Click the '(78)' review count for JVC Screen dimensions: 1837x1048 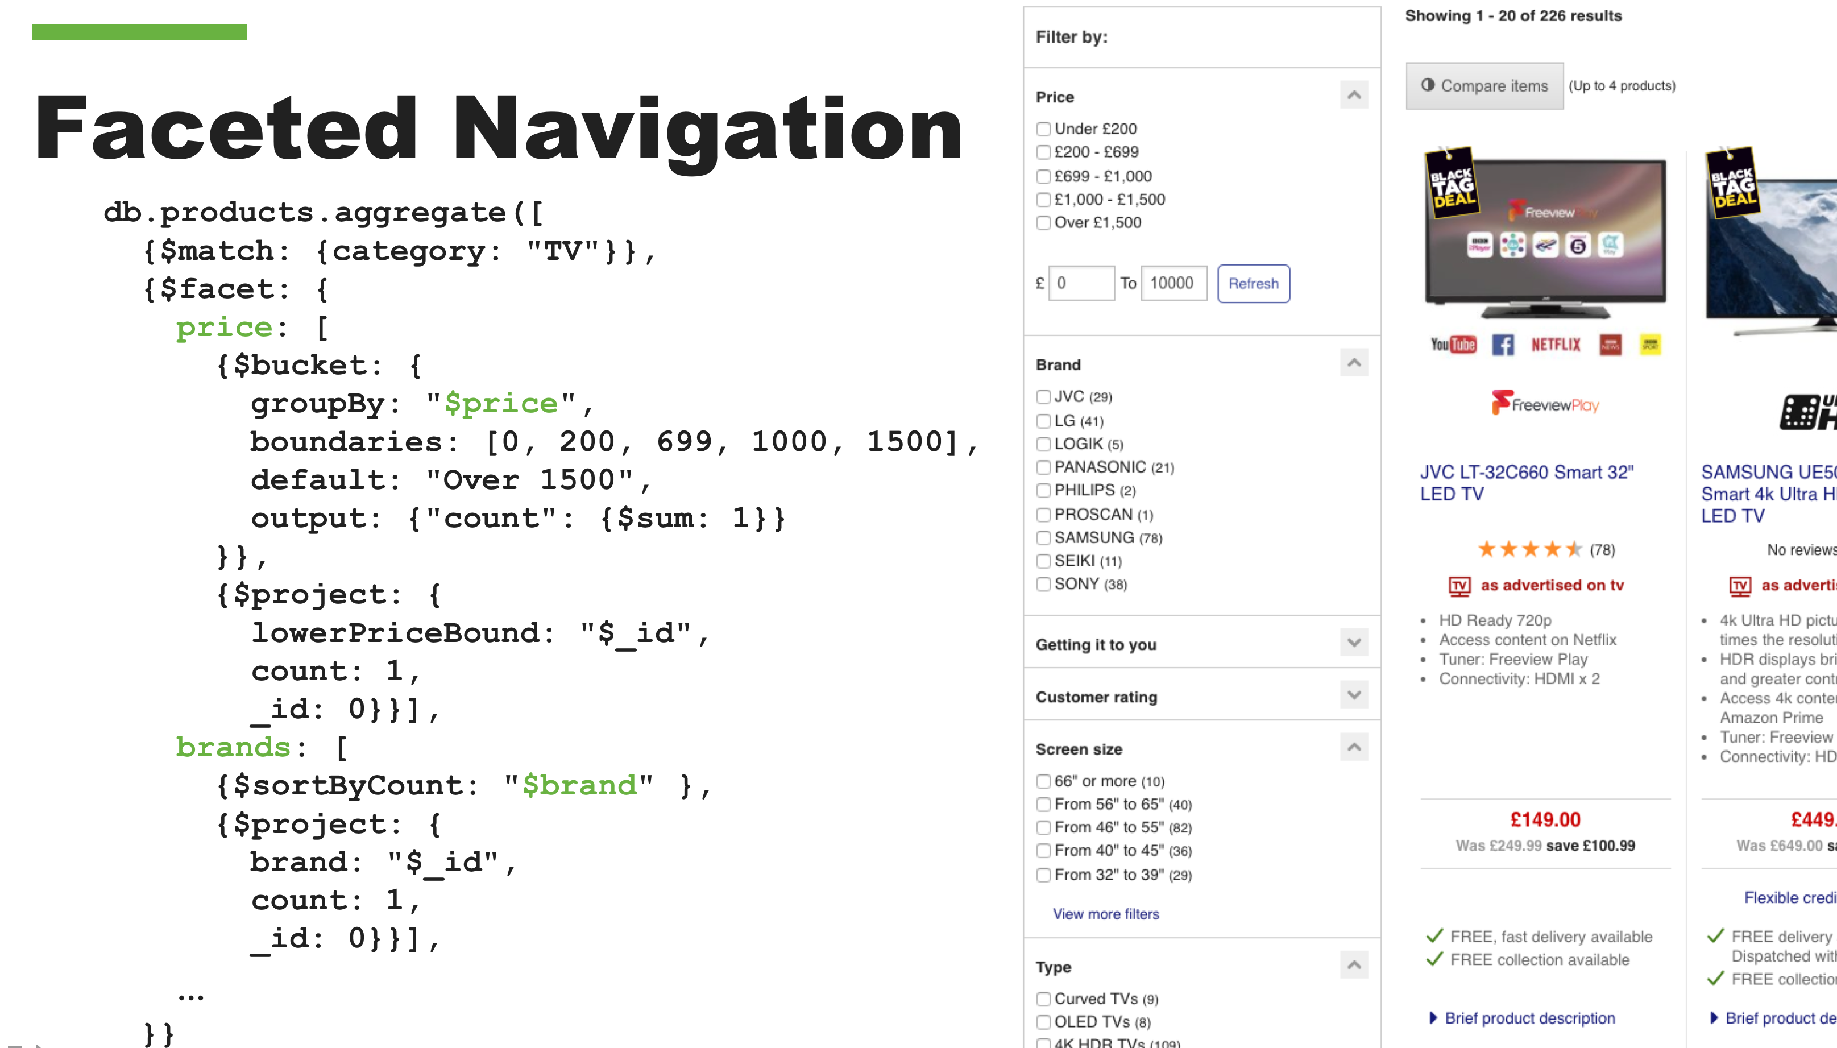coord(1602,550)
